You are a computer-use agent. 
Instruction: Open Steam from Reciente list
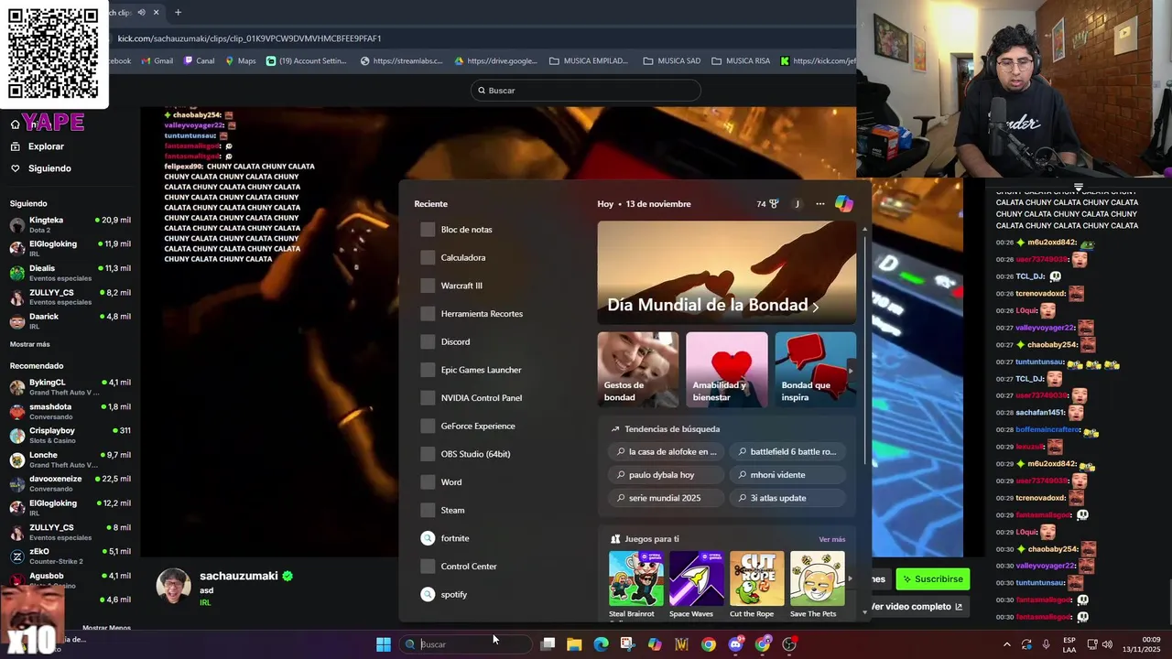coord(452,511)
